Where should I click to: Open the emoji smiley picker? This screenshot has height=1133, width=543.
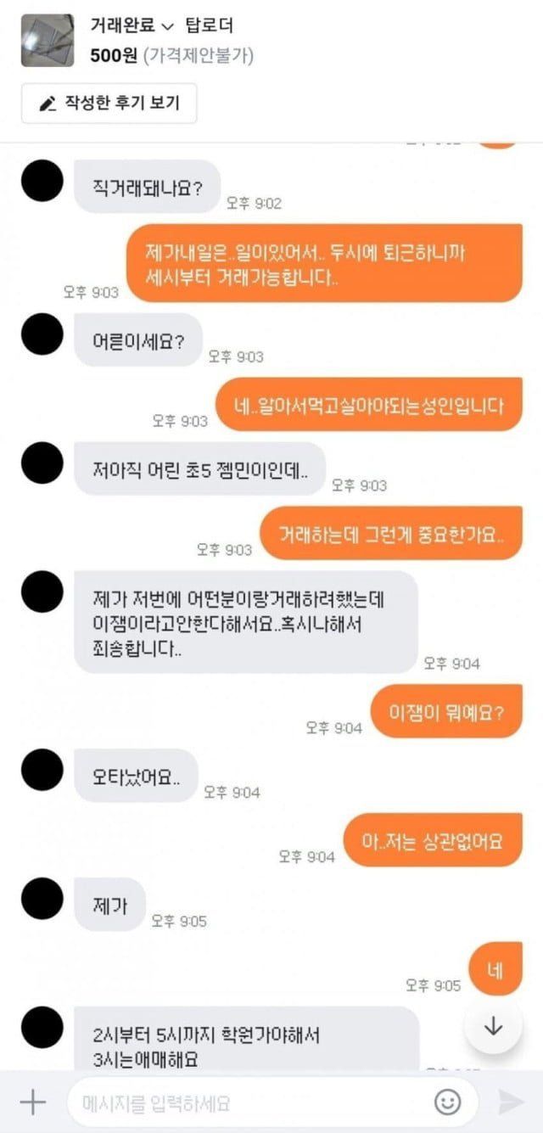[447, 1102]
